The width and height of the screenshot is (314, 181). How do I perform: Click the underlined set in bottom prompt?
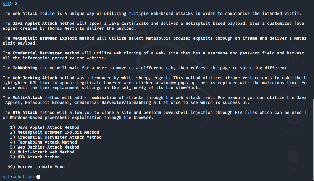6,177
